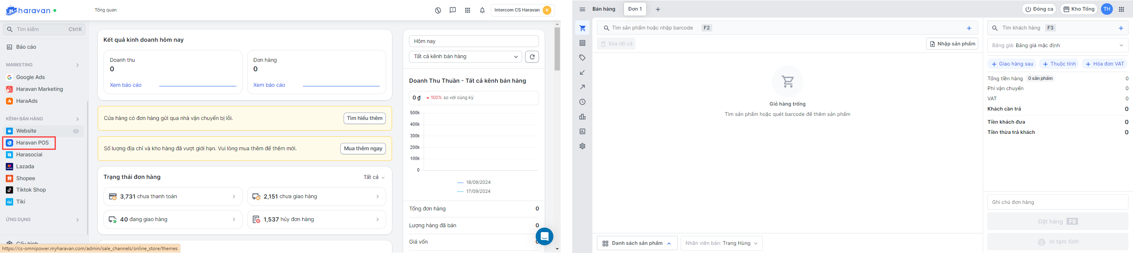Click the Tìm hiểu thêm button
This screenshot has height=253, width=1133.
[364, 118]
